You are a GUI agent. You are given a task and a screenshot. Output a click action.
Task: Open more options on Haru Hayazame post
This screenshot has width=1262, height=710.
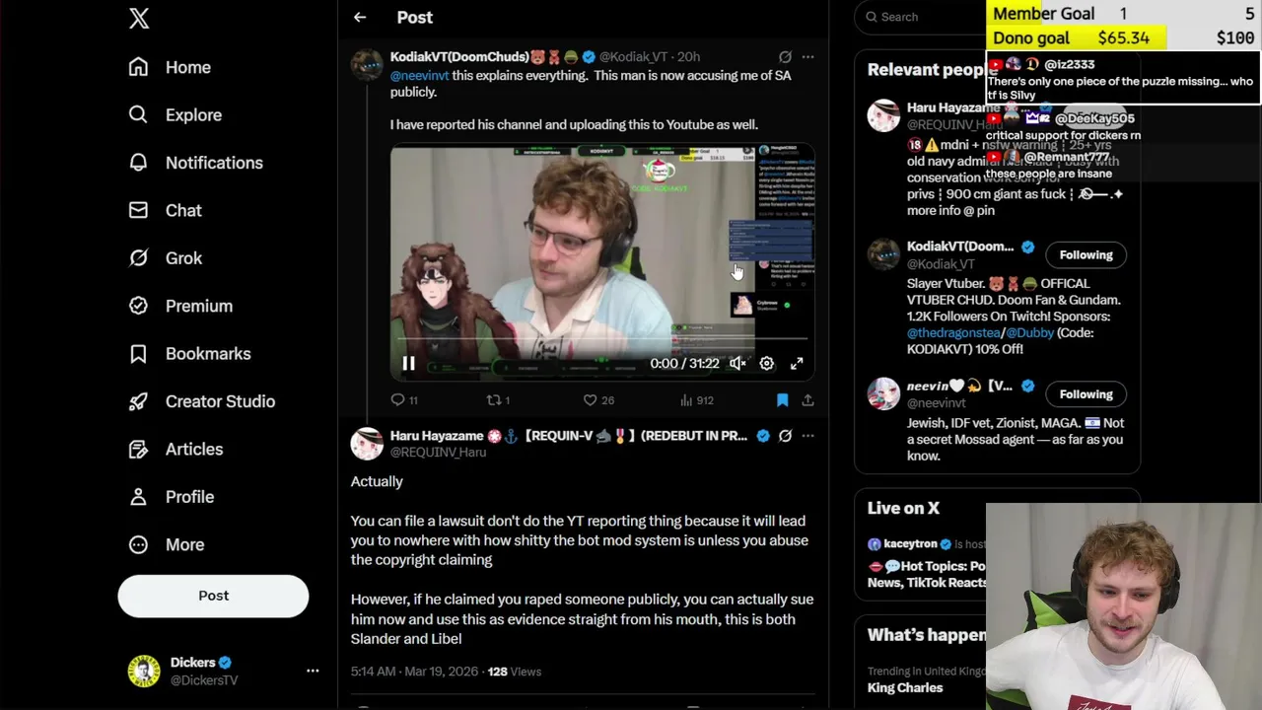(807, 436)
